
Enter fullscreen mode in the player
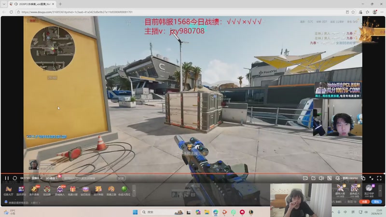(379, 178)
